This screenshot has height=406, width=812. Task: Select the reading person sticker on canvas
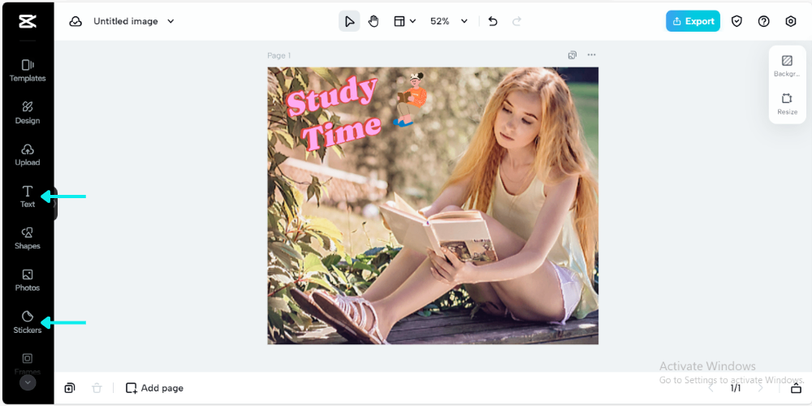[x=410, y=99]
